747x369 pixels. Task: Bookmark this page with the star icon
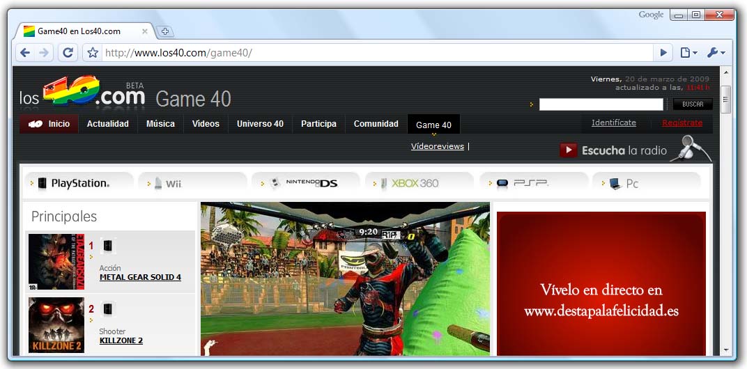point(93,53)
